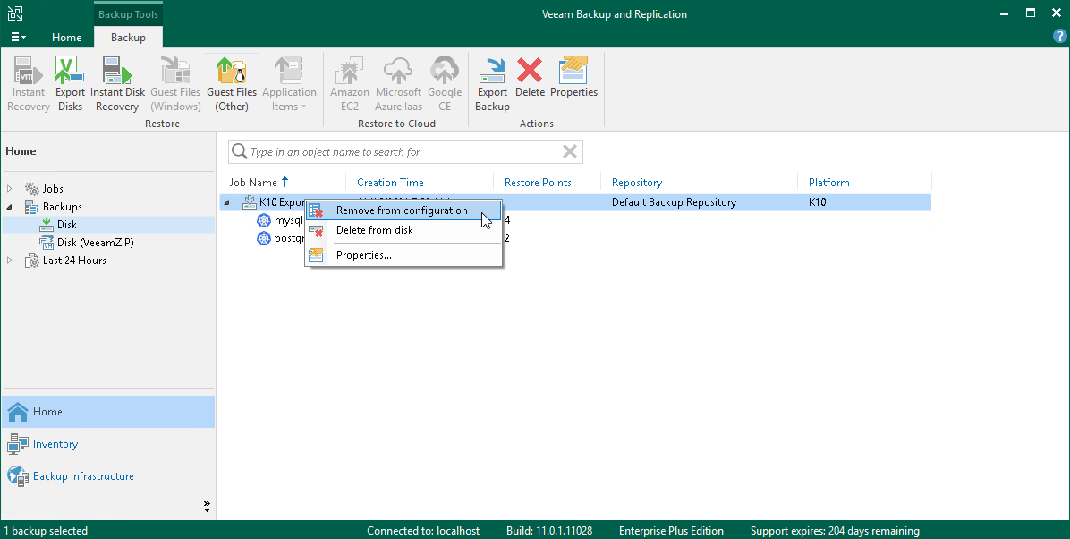Select the Jobs tree item

click(x=53, y=189)
